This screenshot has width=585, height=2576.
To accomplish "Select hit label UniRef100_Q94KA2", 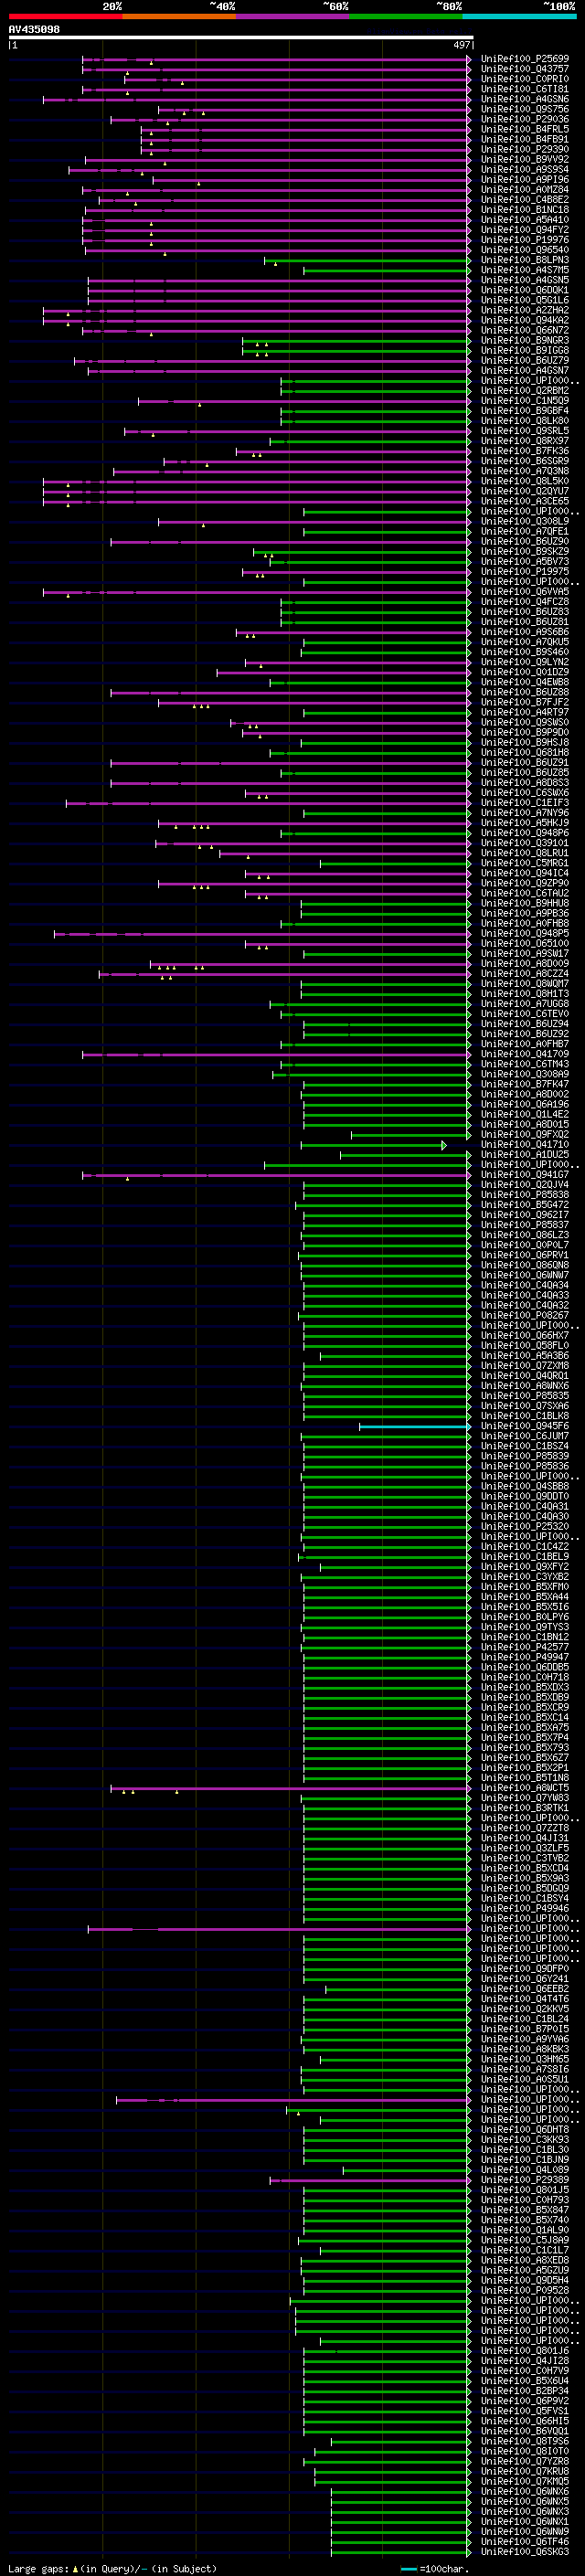I will pyautogui.click(x=524, y=320).
